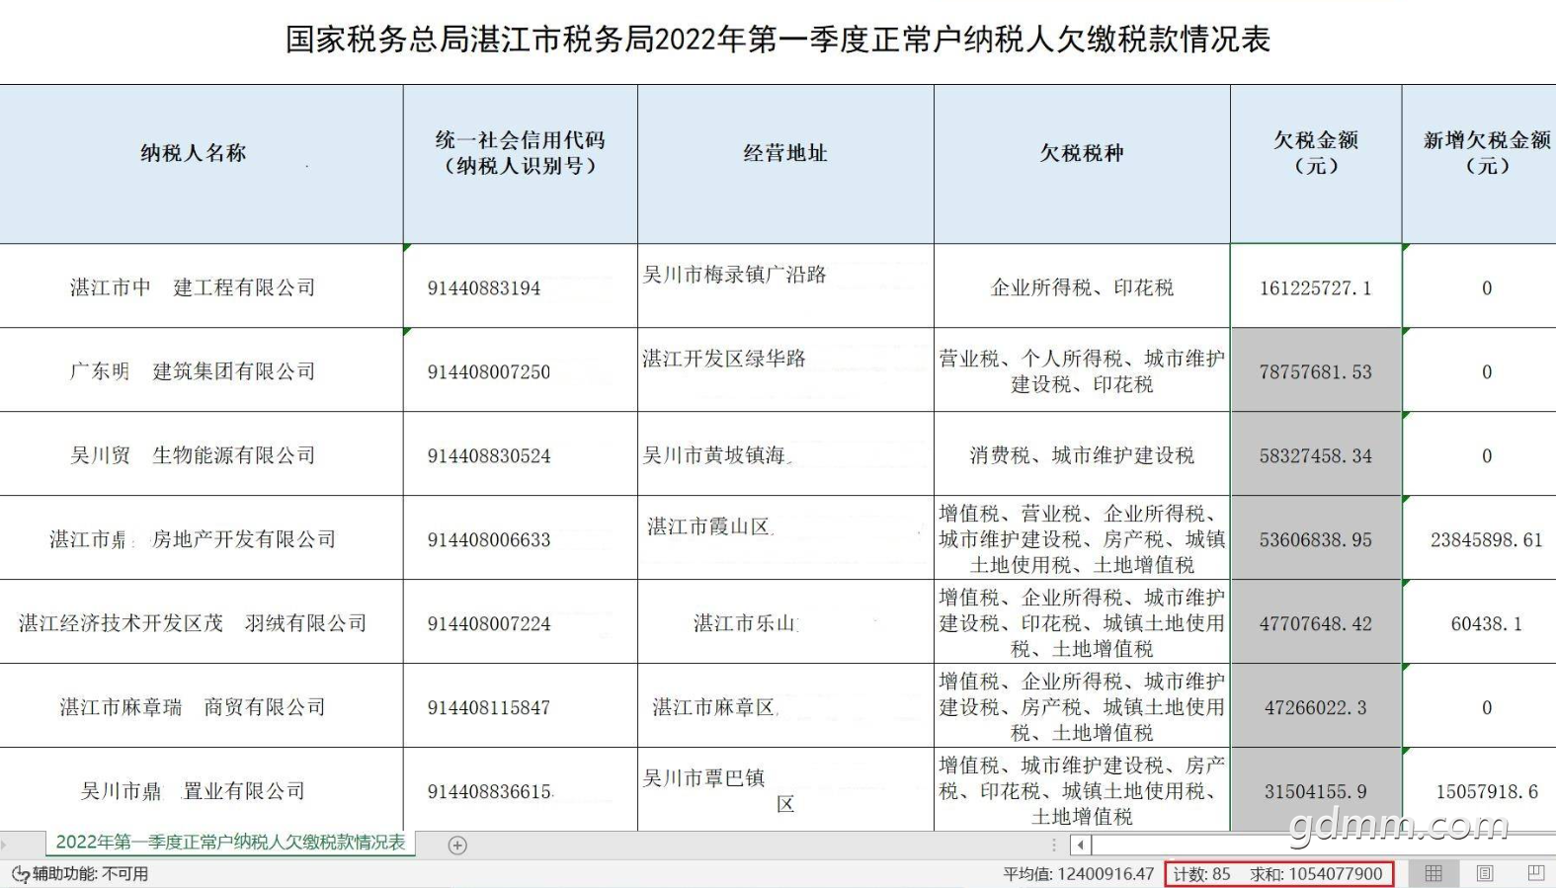Select the address cell 吴川市梅录镇广沿路
This screenshot has height=888, width=1556.
pyautogui.click(x=785, y=286)
